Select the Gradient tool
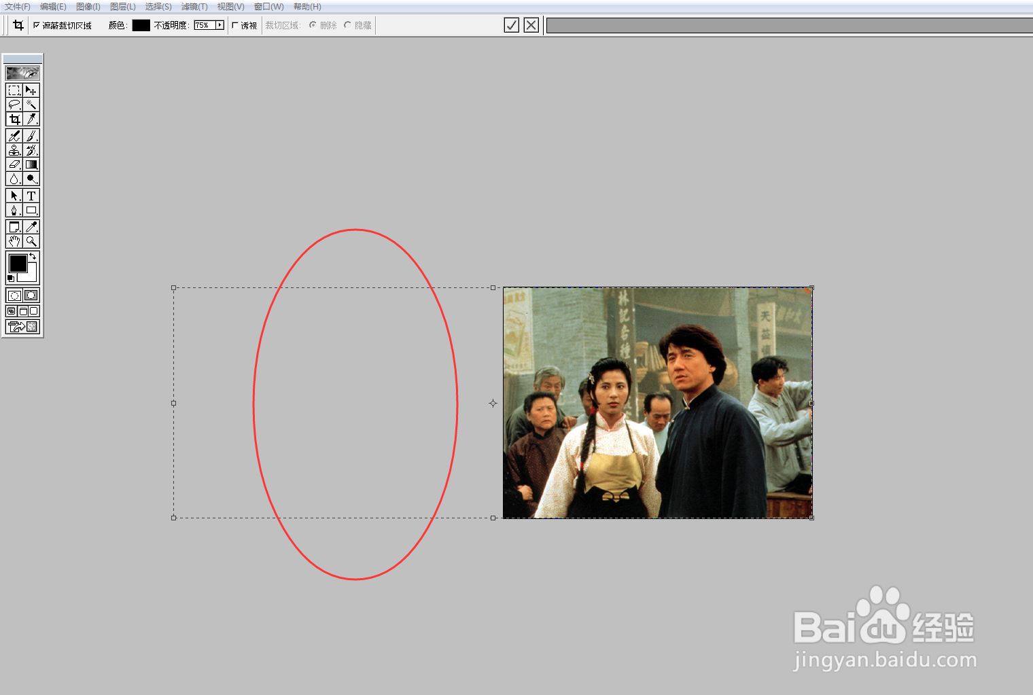 click(x=31, y=164)
